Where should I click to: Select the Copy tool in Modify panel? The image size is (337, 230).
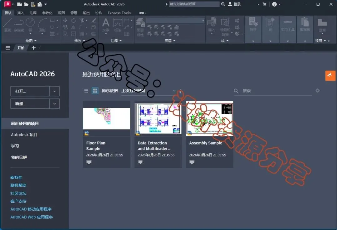[x=65, y=27]
